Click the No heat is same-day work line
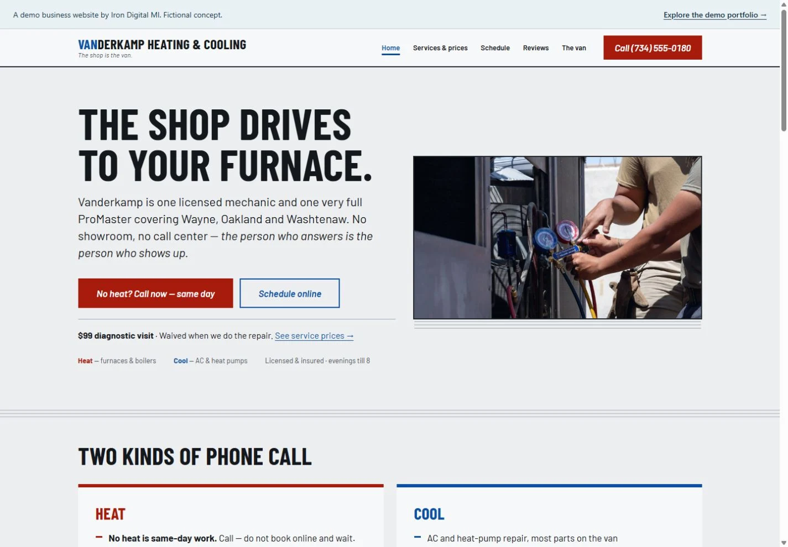 [232, 538]
